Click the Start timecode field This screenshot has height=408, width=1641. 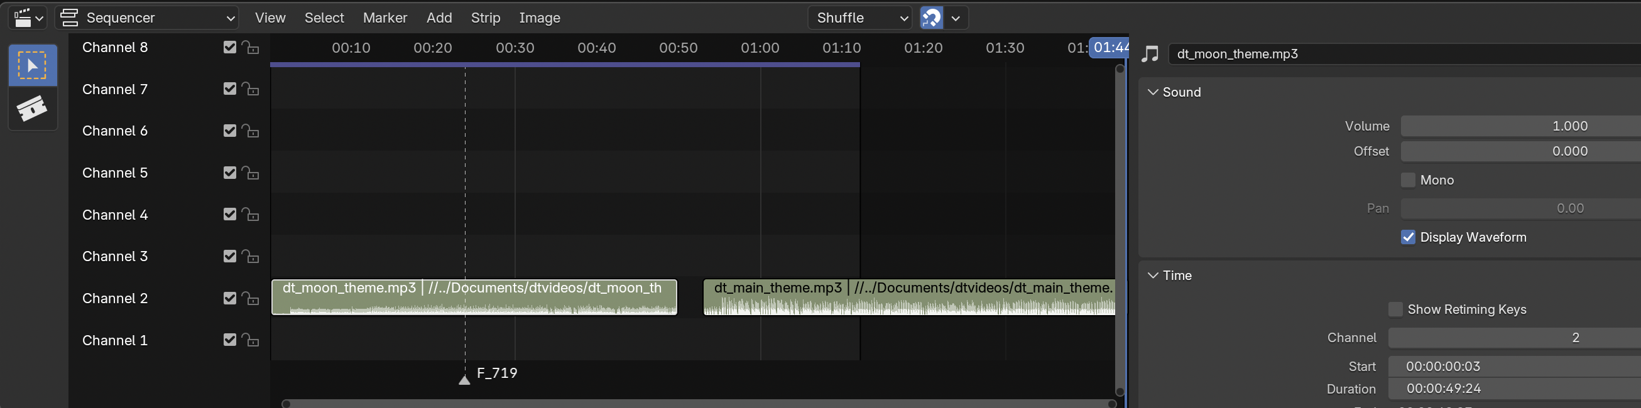click(1514, 367)
